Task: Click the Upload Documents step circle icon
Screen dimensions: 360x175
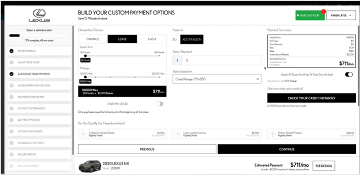Action: [x=12, y=131]
